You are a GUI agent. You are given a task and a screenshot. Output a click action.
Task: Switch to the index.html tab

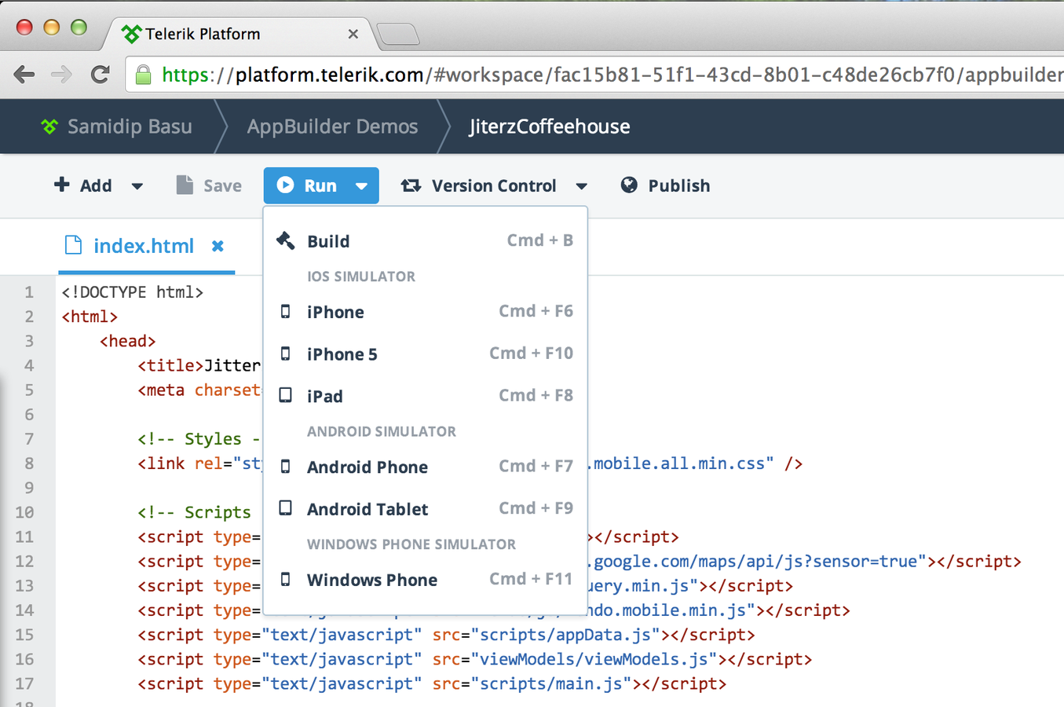146,246
